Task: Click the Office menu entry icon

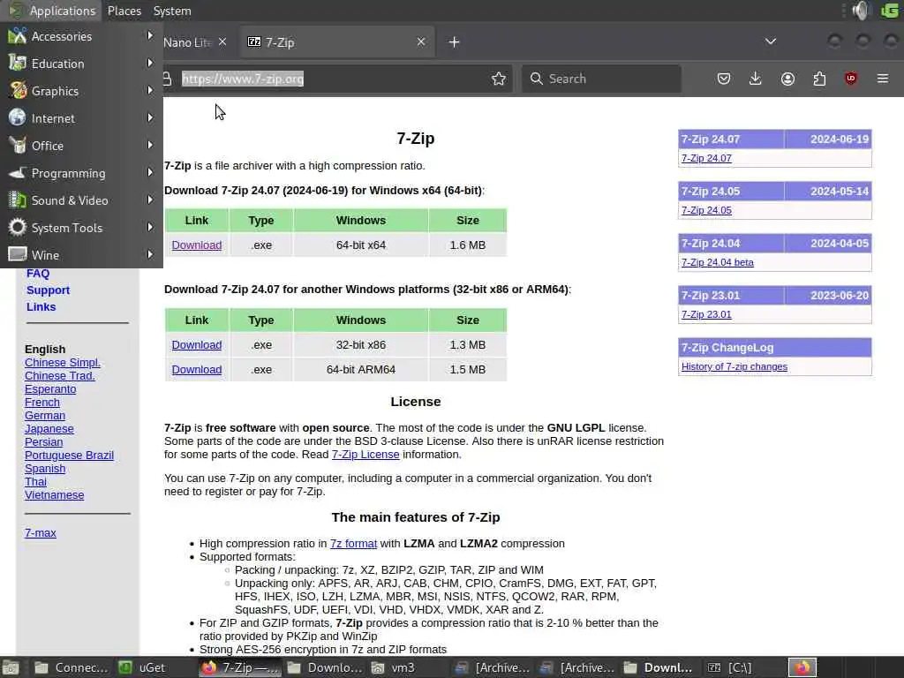Action: 18,146
